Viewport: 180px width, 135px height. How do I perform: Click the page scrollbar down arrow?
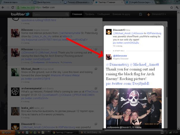point(179,128)
